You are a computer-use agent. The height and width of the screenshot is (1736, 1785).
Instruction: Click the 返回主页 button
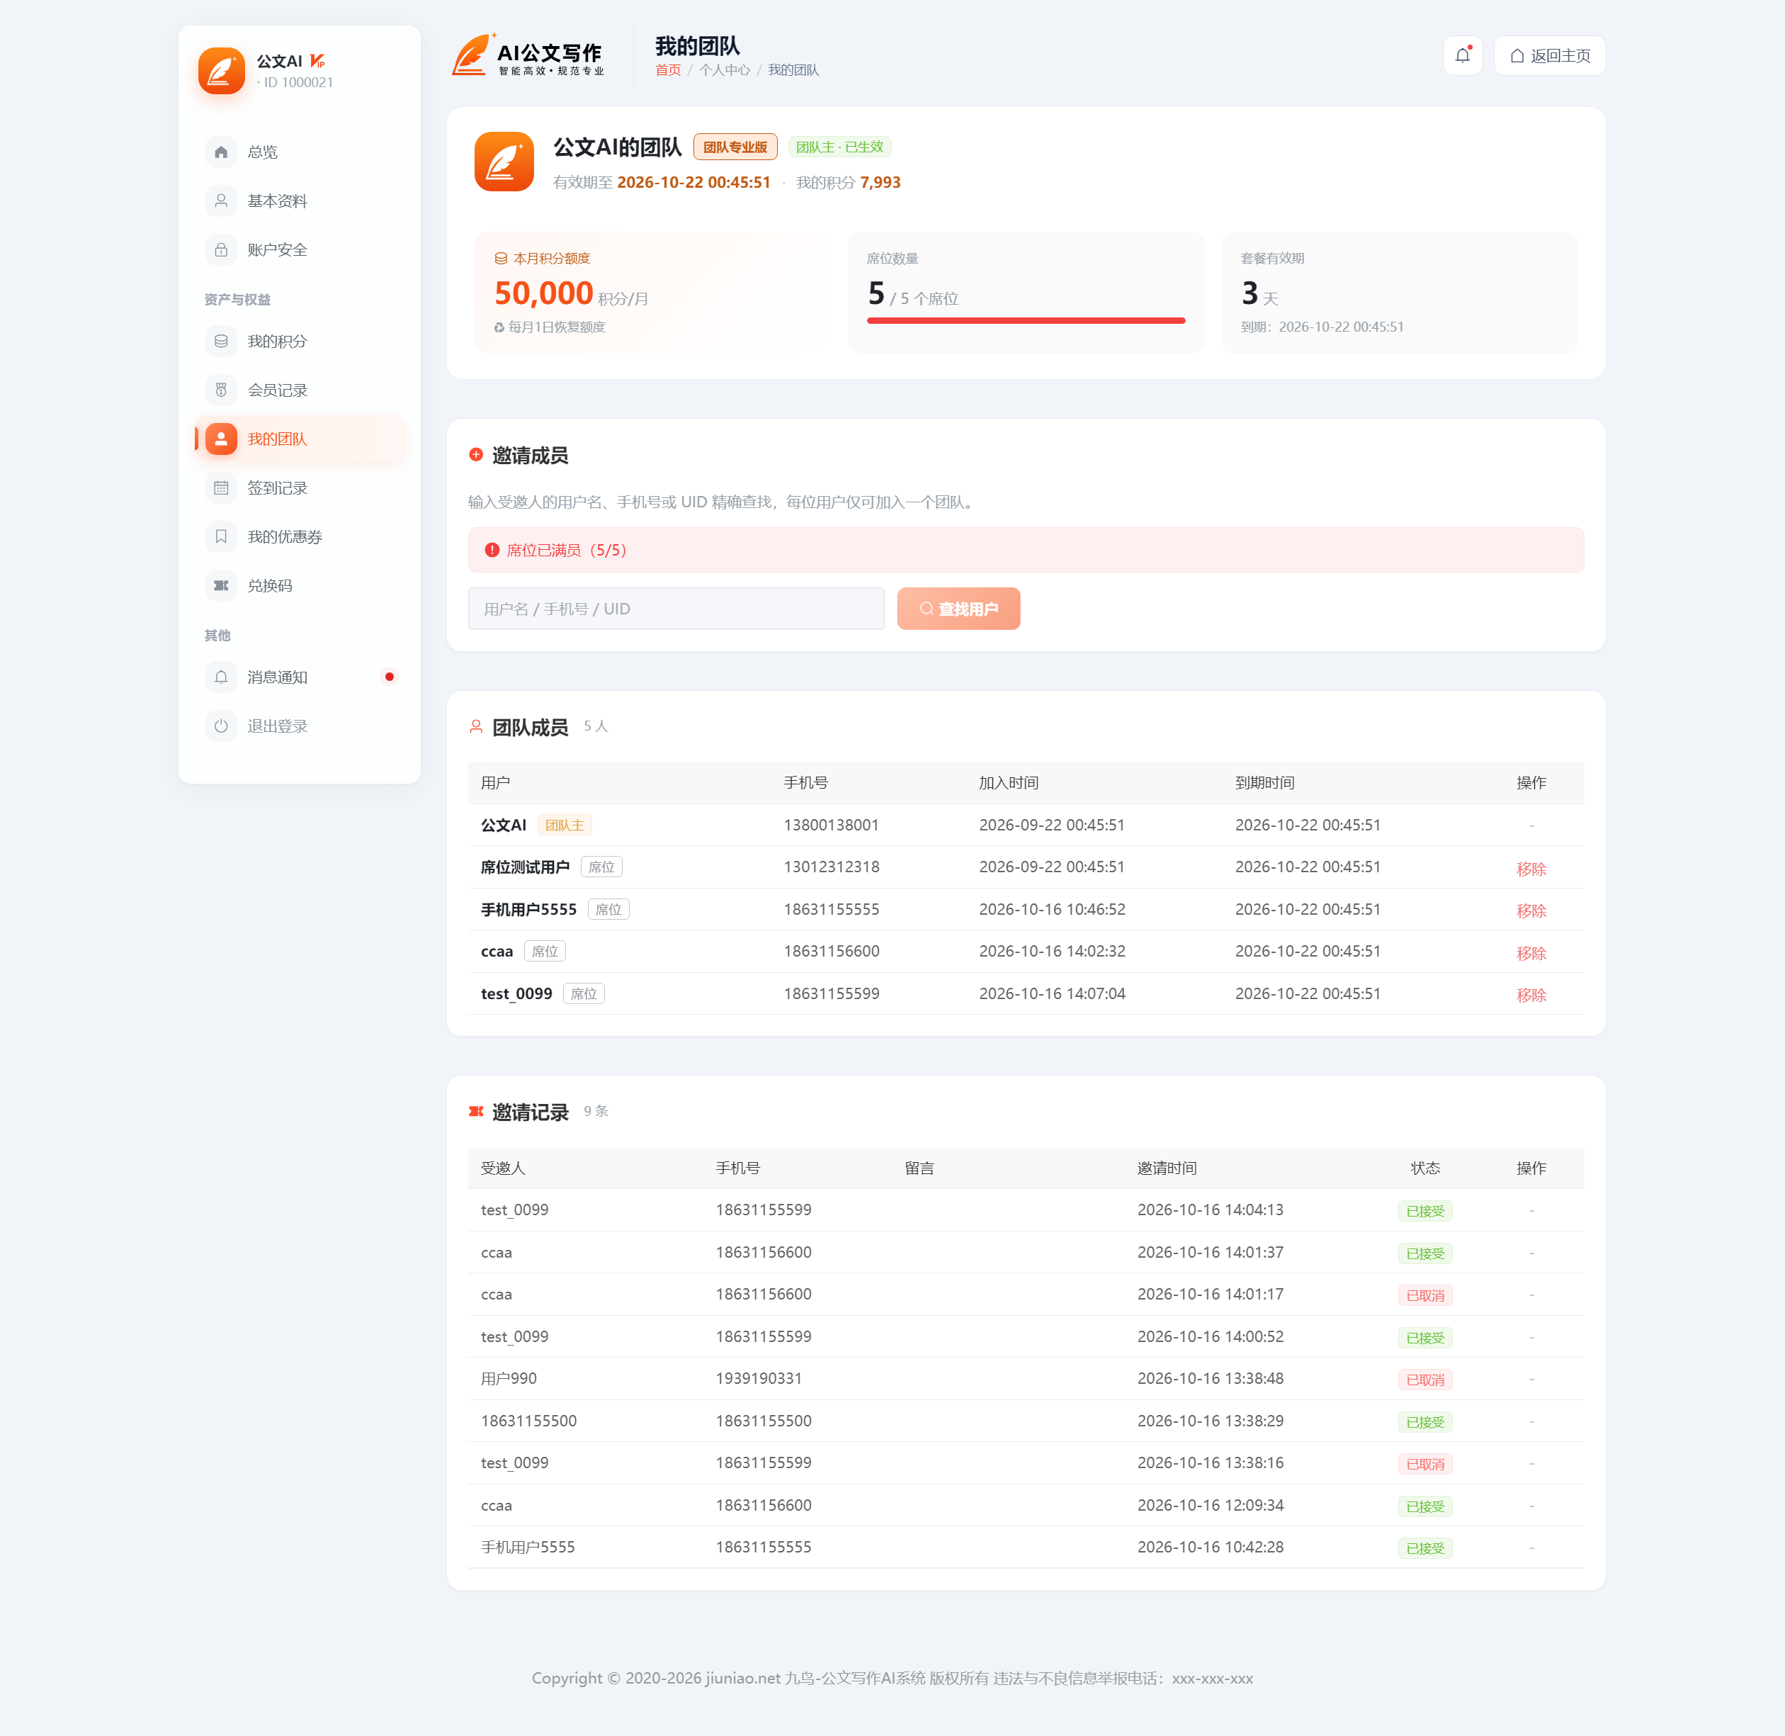tap(1550, 55)
